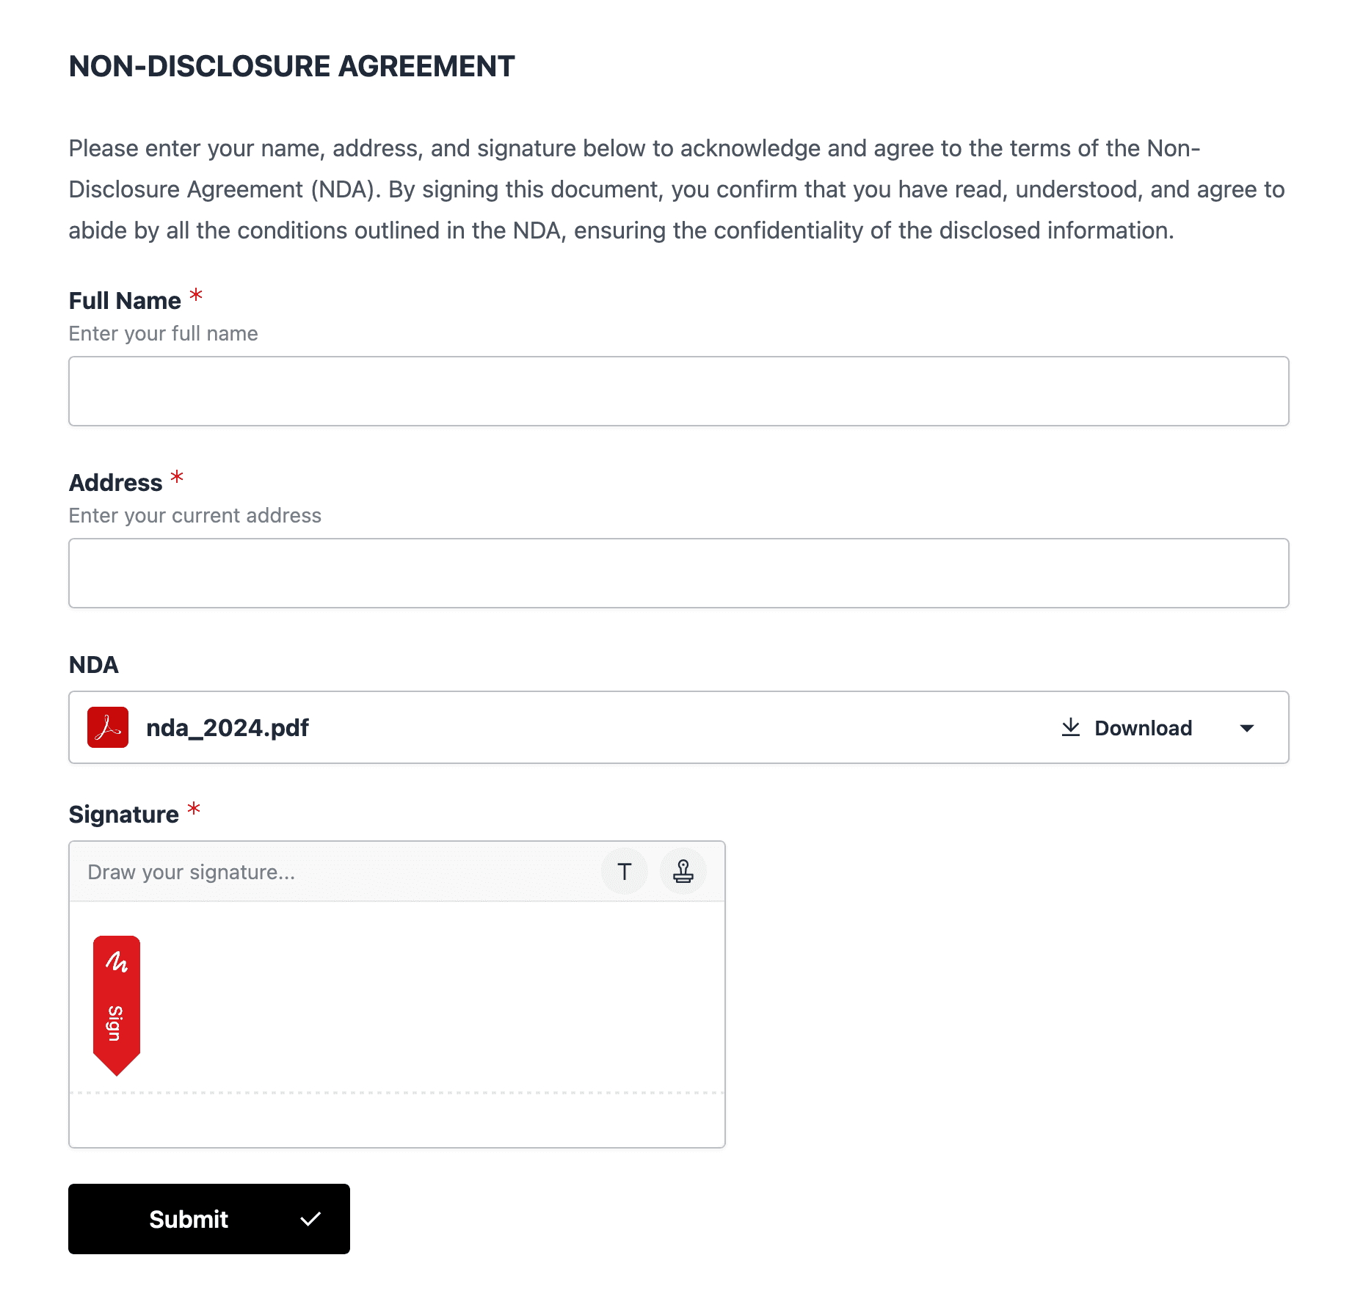Viewport: 1363px width, 1310px height.
Task: Click the Signature field label
Action: click(x=124, y=815)
